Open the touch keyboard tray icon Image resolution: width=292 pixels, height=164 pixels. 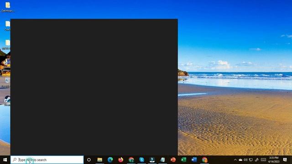pos(263,160)
